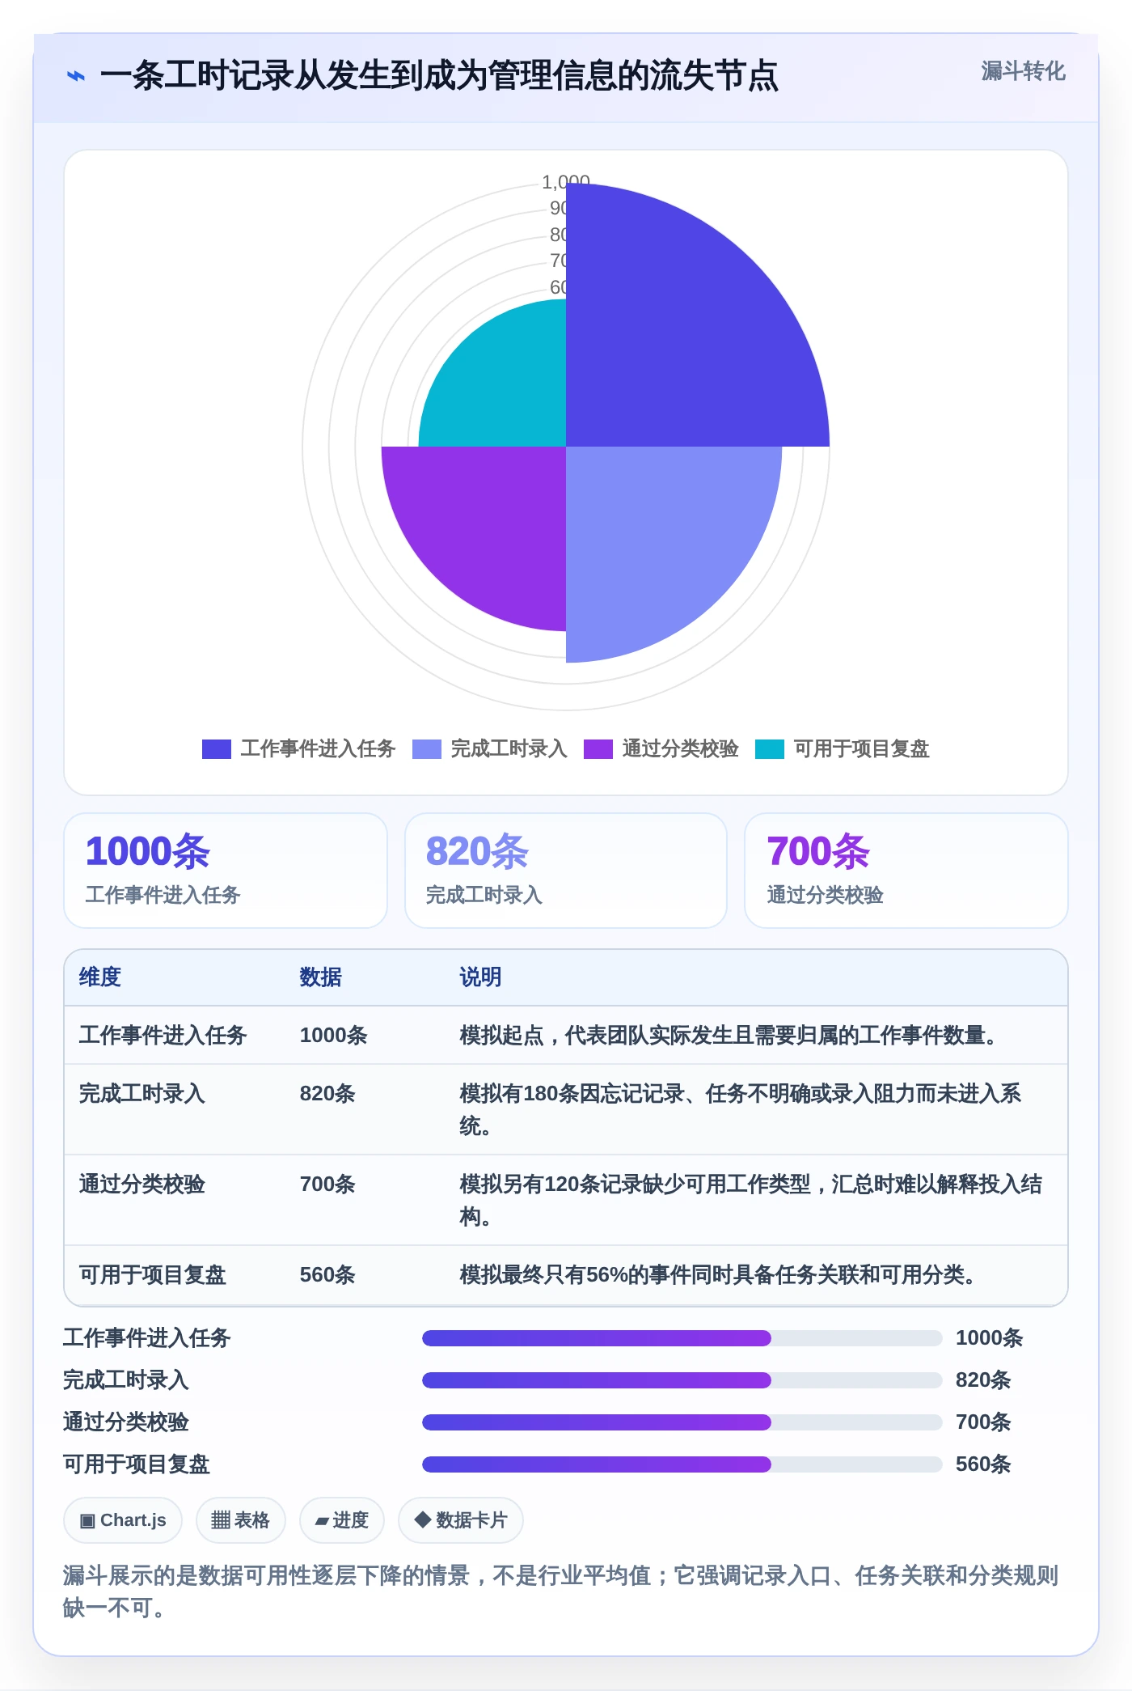Screen dimensions: 1132x1691
Task: Click the 560条 progress value label
Action: pyautogui.click(x=983, y=1464)
